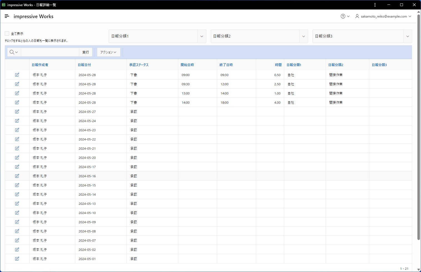Expand the 日報分類1 dropdown
This screenshot has height=272, width=421.
(202, 36)
